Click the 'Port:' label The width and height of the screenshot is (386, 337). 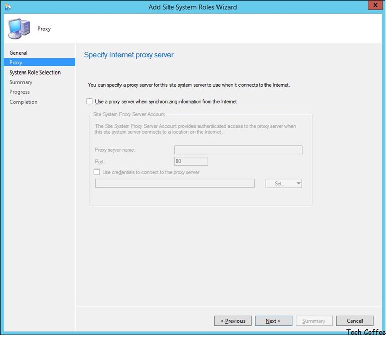click(x=100, y=162)
